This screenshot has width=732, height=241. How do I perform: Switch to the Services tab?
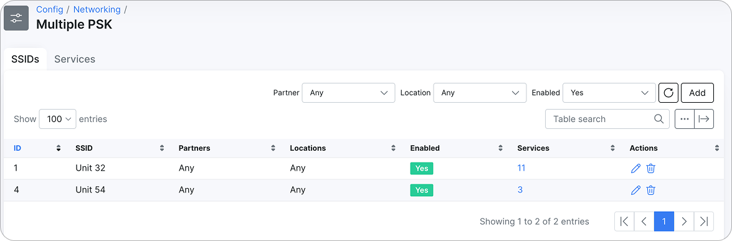[x=75, y=59]
